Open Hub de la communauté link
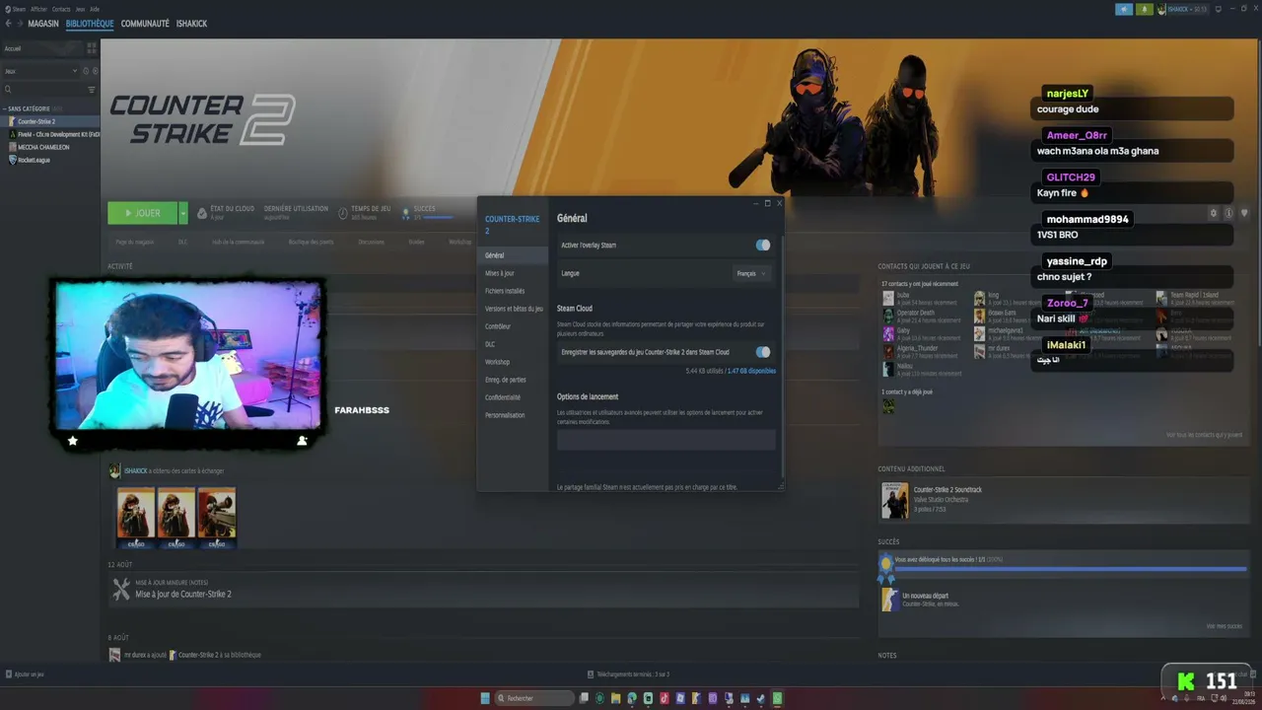1262x710 pixels. click(x=238, y=242)
